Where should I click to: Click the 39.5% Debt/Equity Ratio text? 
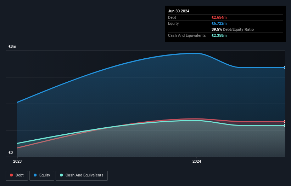[x=233, y=29]
